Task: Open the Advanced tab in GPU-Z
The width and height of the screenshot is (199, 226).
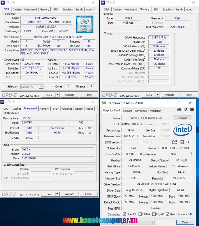Action: point(141,111)
